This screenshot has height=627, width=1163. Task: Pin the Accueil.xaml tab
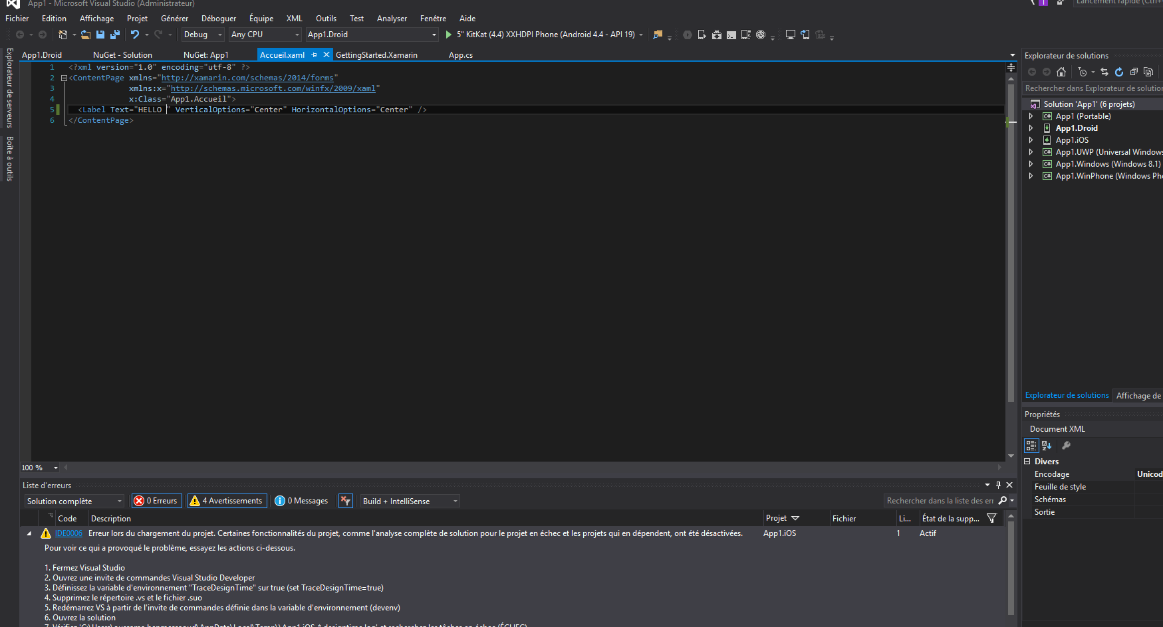coord(314,55)
